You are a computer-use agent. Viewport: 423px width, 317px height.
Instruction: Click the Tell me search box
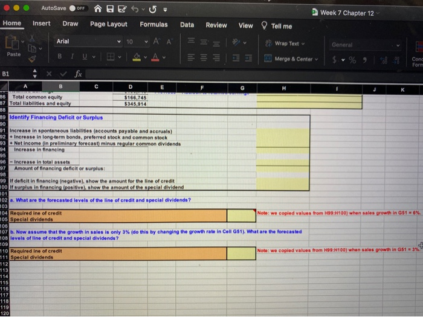click(277, 26)
